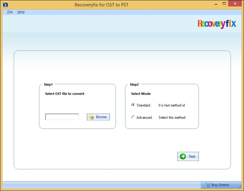
Task: Click the 'It is fast method of' description
Action: 172,105
